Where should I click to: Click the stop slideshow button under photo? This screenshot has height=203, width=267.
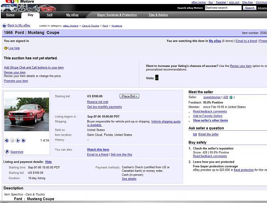pos(12,140)
